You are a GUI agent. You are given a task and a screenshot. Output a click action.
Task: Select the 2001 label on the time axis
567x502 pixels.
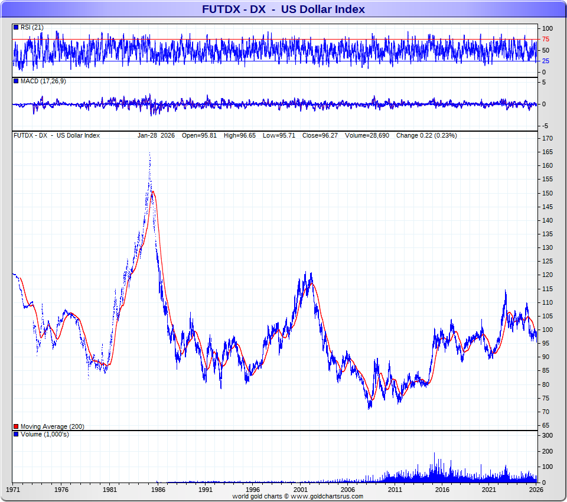coord(300,490)
